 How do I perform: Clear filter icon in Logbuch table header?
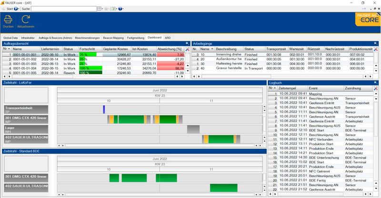pos(376,88)
